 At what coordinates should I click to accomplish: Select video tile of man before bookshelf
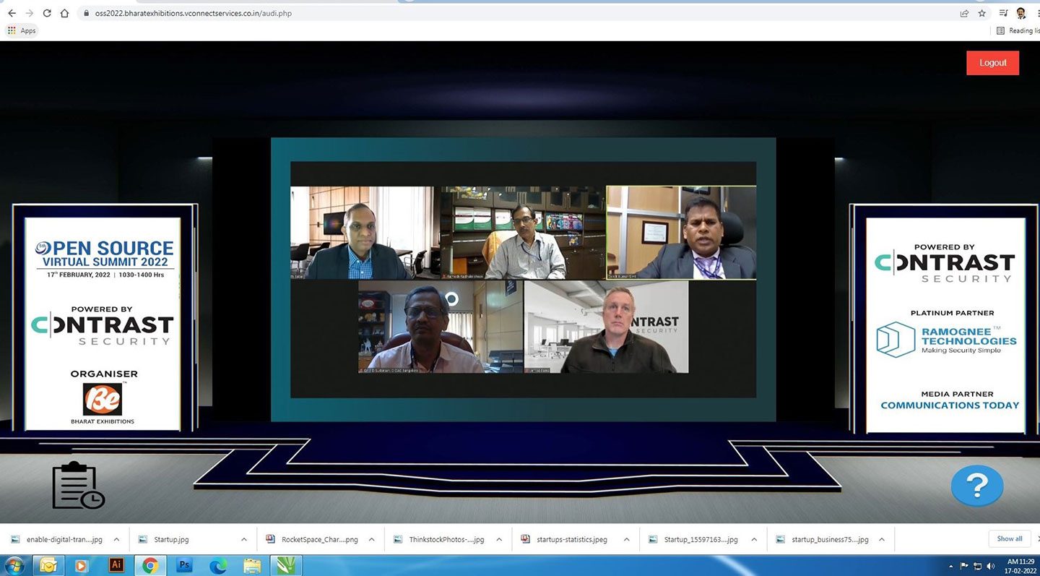523,233
